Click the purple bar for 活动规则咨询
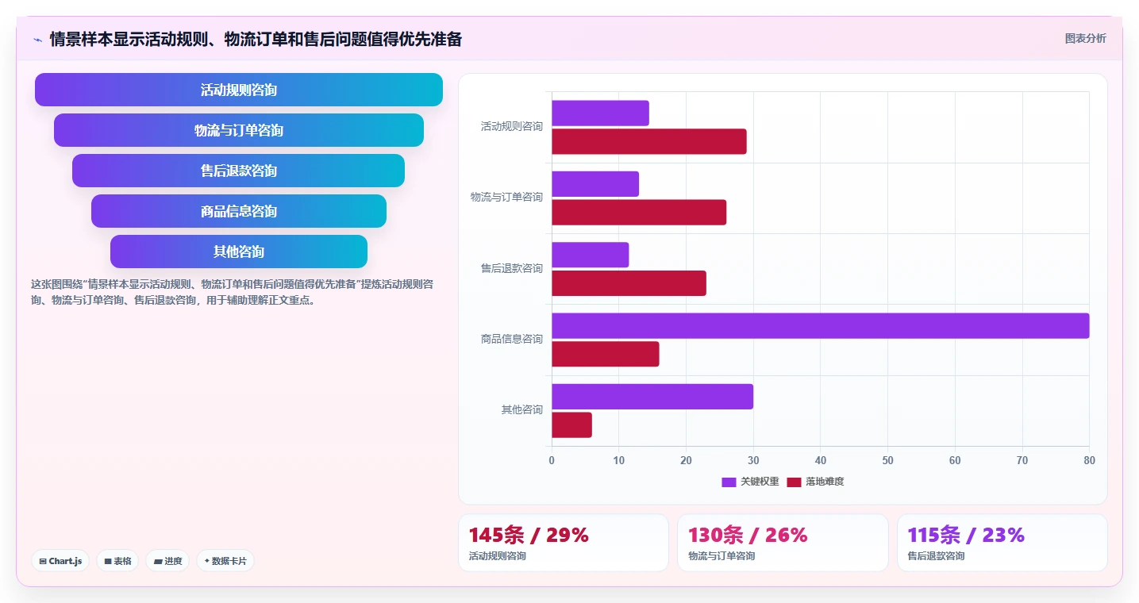 (601, 113)
